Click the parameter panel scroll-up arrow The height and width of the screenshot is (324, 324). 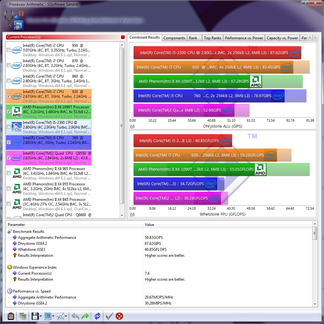pyautogui.click(x=315, y=224)
